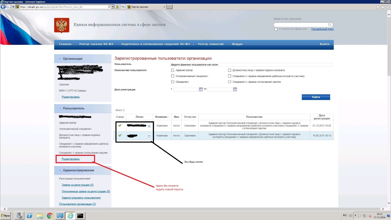
Task: Open calendar picker for registration end date
Action: pos(235,89)
